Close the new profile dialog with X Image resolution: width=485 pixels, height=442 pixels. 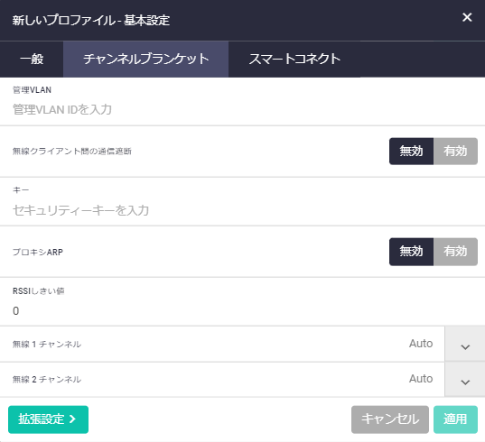tap(467, 17)
